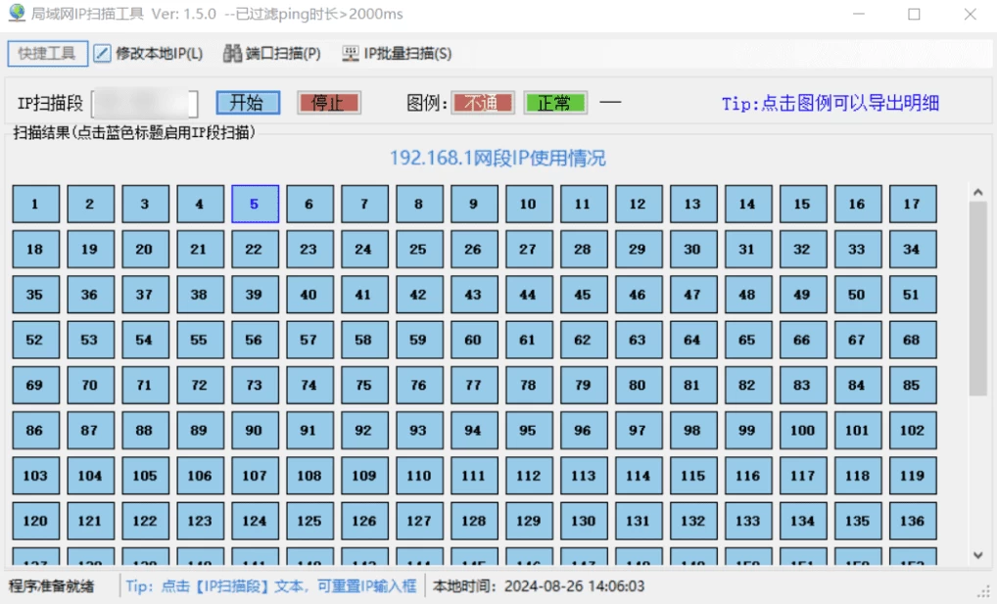Select IP cell number 120
The height and width of the screenshot is (604, 997).
click(35, 521)
